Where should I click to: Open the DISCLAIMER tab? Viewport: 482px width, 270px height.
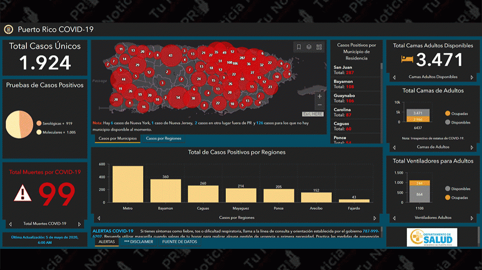click(138, 242)
